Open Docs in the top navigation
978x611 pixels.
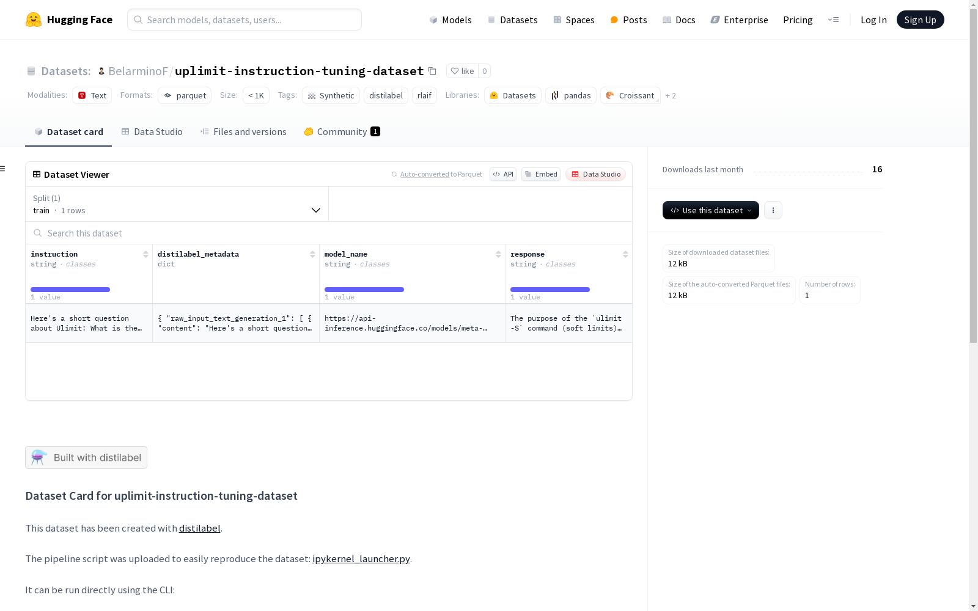[x=679, y=20]
